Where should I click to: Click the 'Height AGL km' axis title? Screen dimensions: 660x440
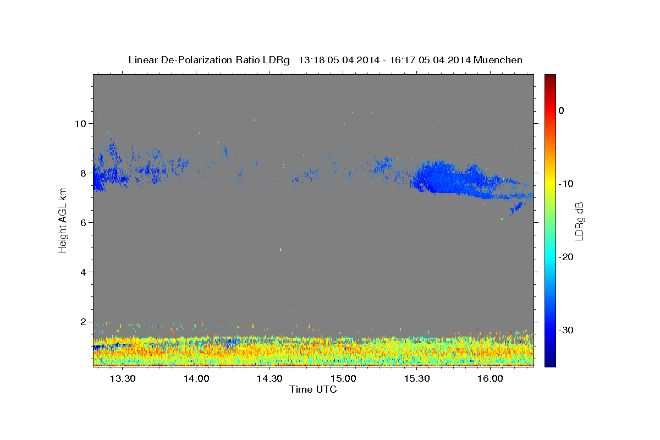[x=63, y=220]
